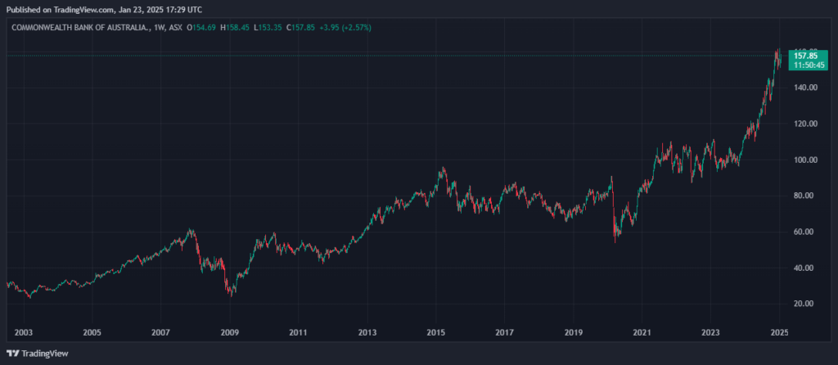Click the open value O154.69 in legend
This screenshot has width=838, height=365.
pos(201,27)
